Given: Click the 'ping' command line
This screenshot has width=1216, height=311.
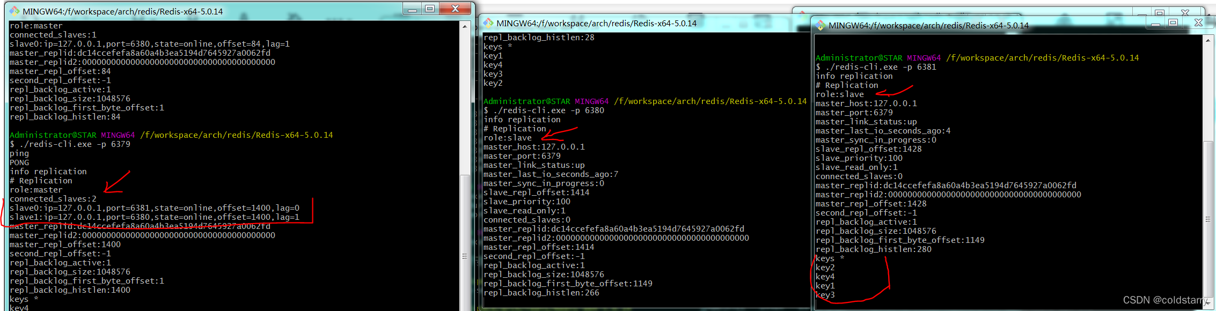Looking at the screenshot, I should tap(19, 153).
